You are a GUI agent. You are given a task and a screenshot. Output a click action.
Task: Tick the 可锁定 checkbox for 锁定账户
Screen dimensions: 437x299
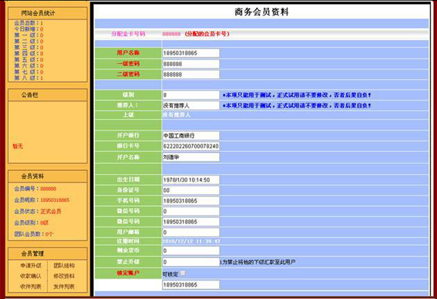tap(183, 273)
